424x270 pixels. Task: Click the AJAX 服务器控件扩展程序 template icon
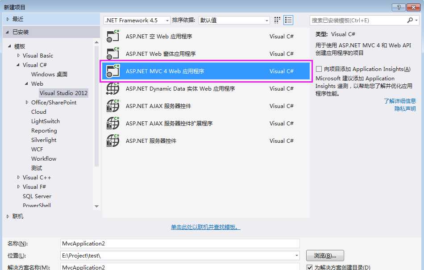[113, 123]
